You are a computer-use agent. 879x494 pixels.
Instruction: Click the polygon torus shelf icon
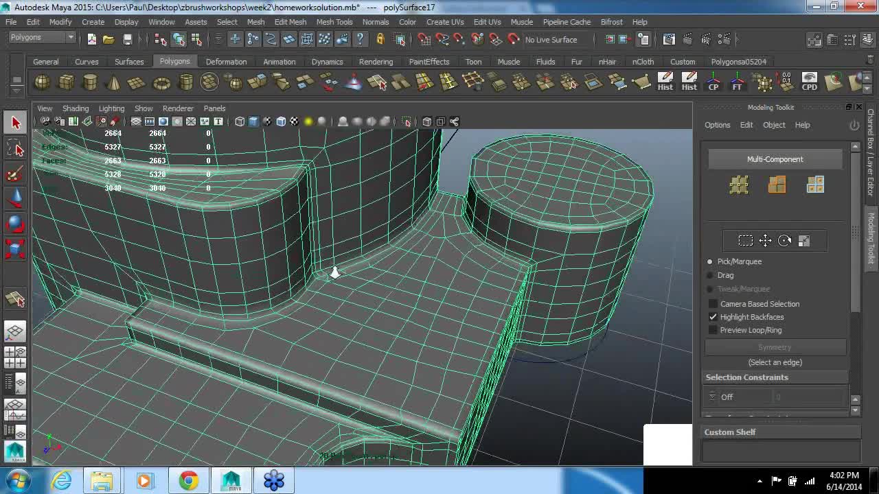(x=161, y=84)
